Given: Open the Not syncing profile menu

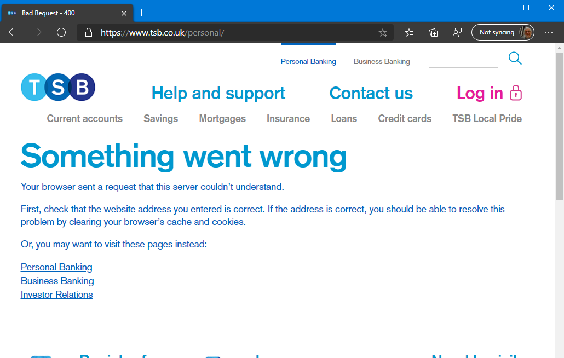Looking at the screenshot, I should pos(502,32).
